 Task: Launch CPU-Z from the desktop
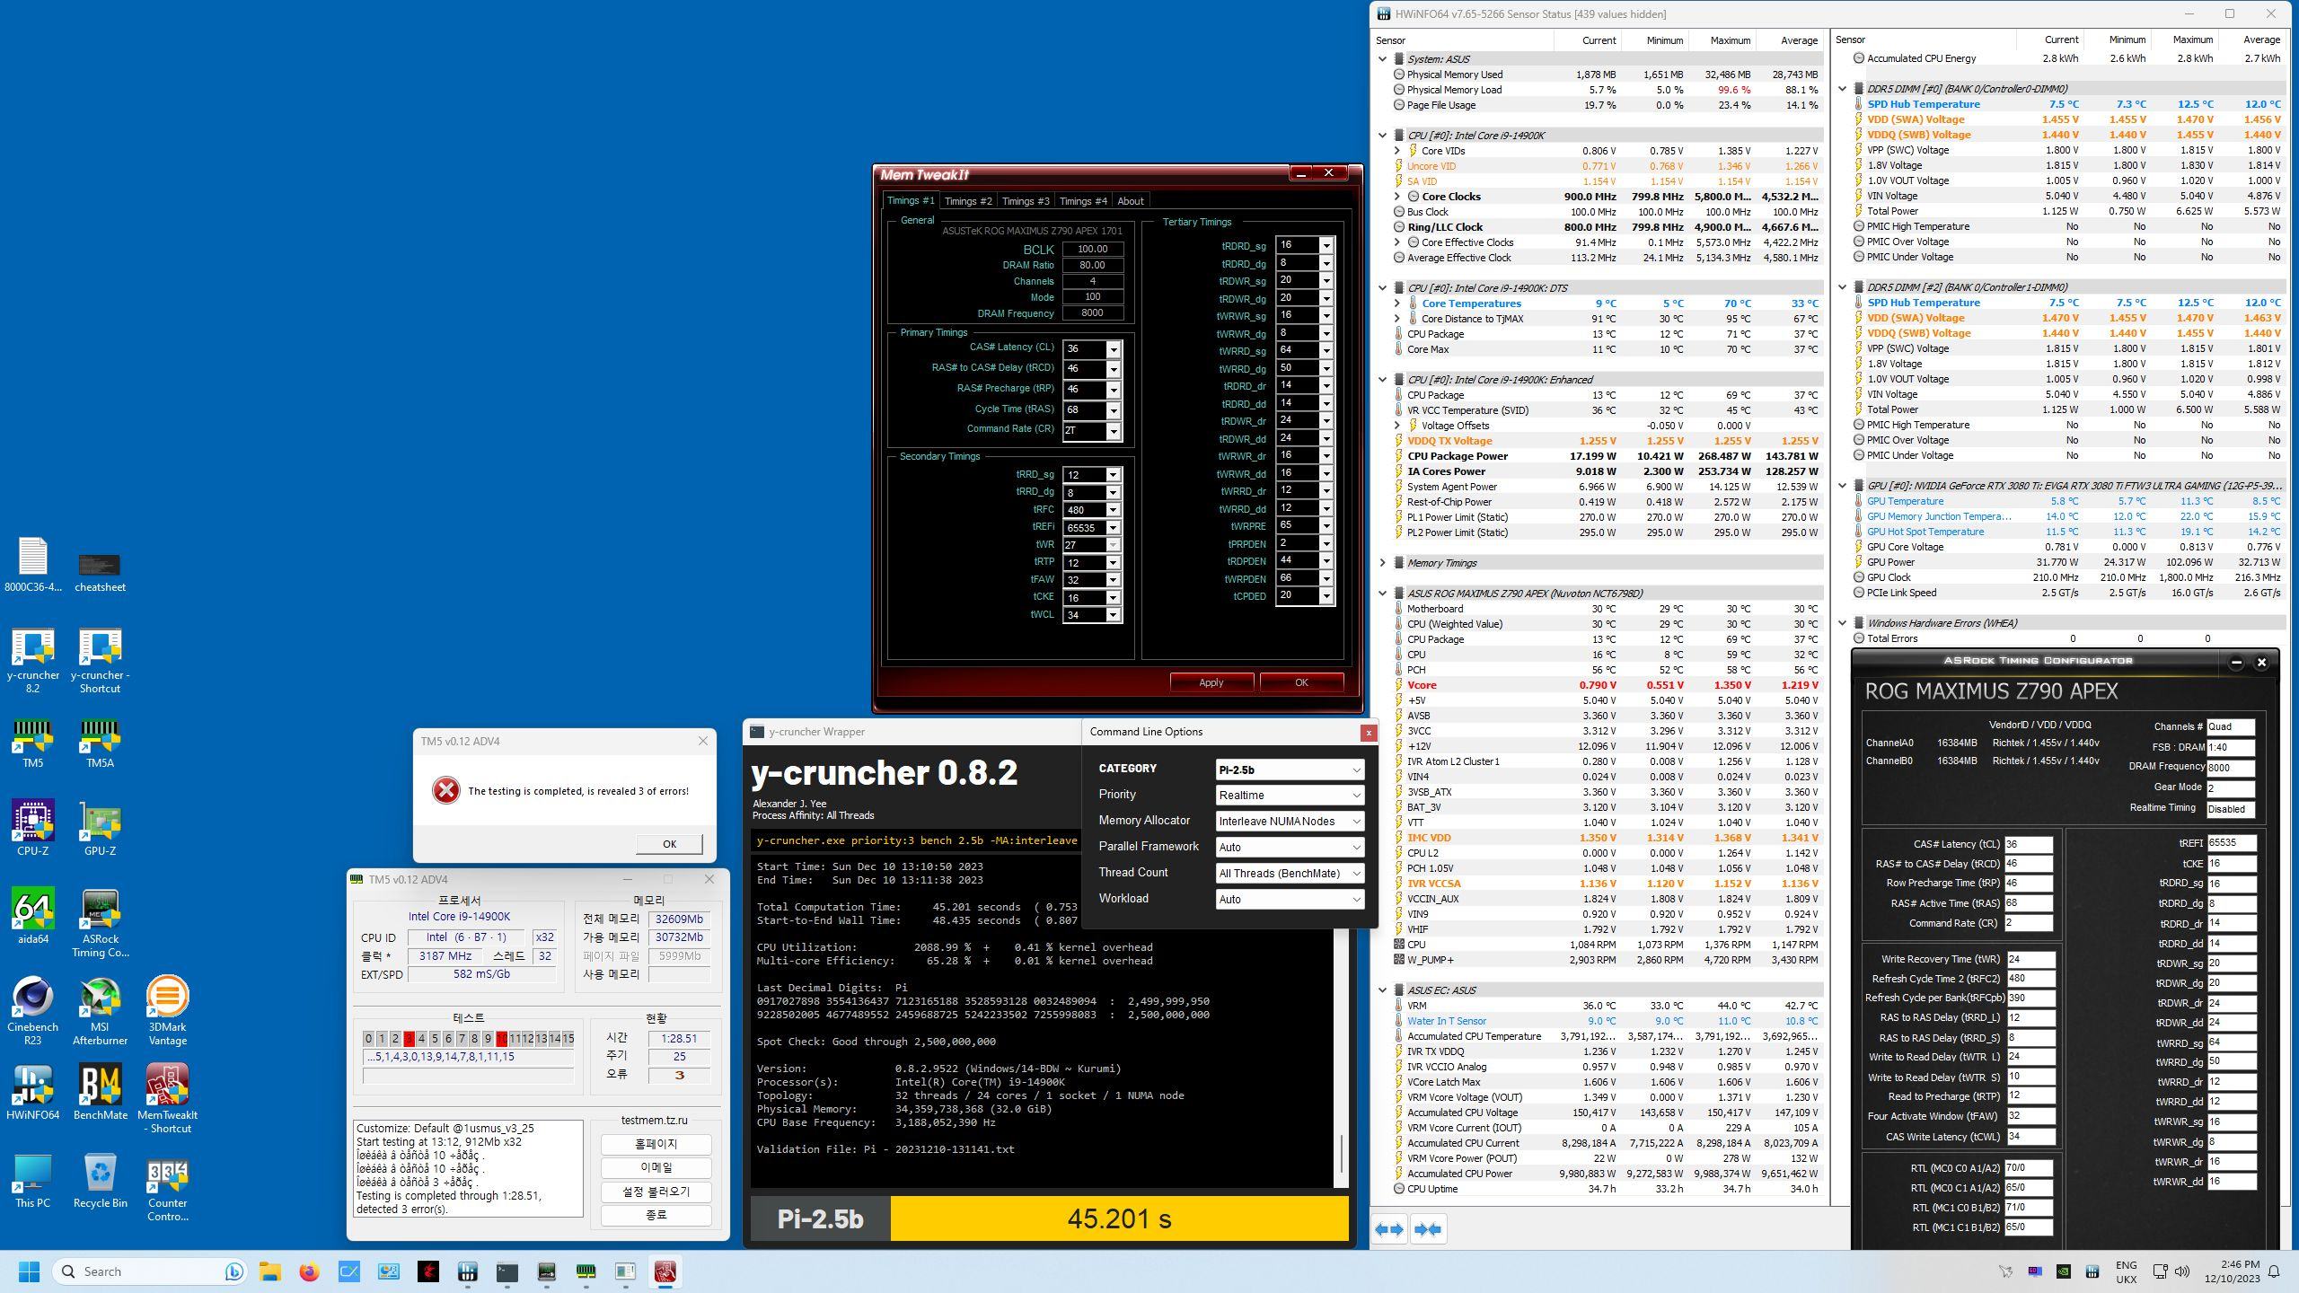(33, 828)
